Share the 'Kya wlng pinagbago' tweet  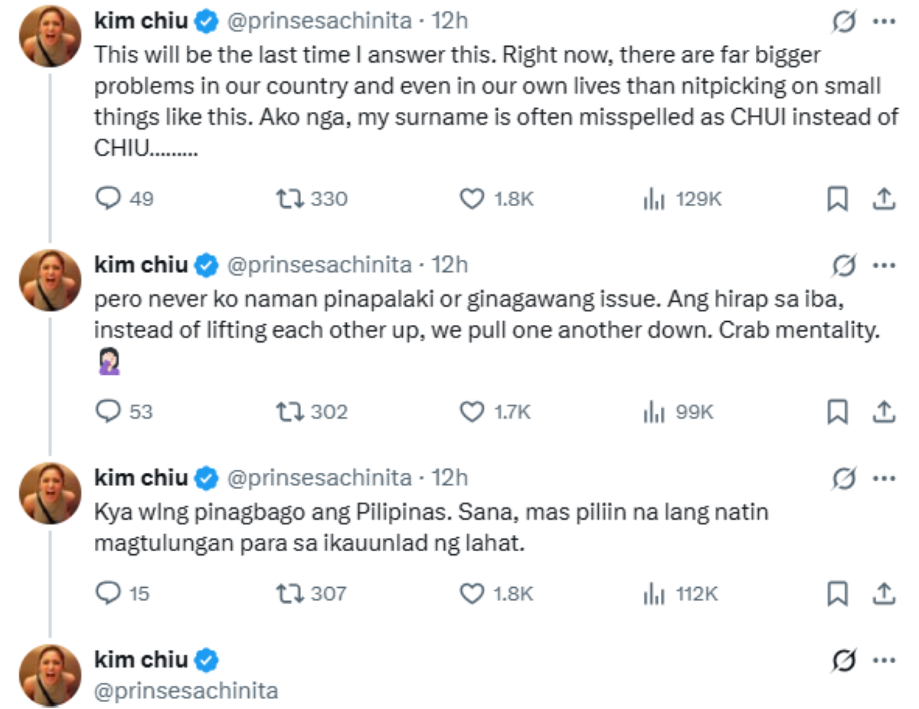[x=884, y=592]
